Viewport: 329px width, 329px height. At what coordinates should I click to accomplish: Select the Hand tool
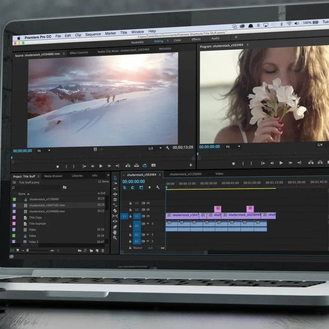(x=115, y=232)
